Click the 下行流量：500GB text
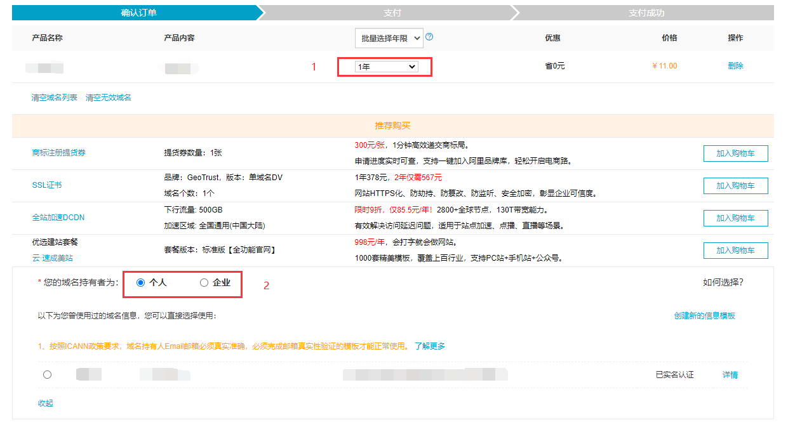 193,210
